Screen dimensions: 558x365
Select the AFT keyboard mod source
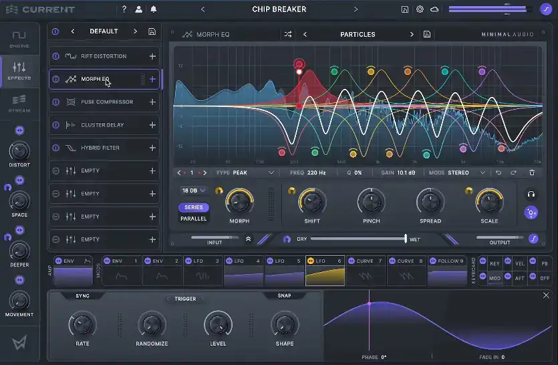click(519, 278)
